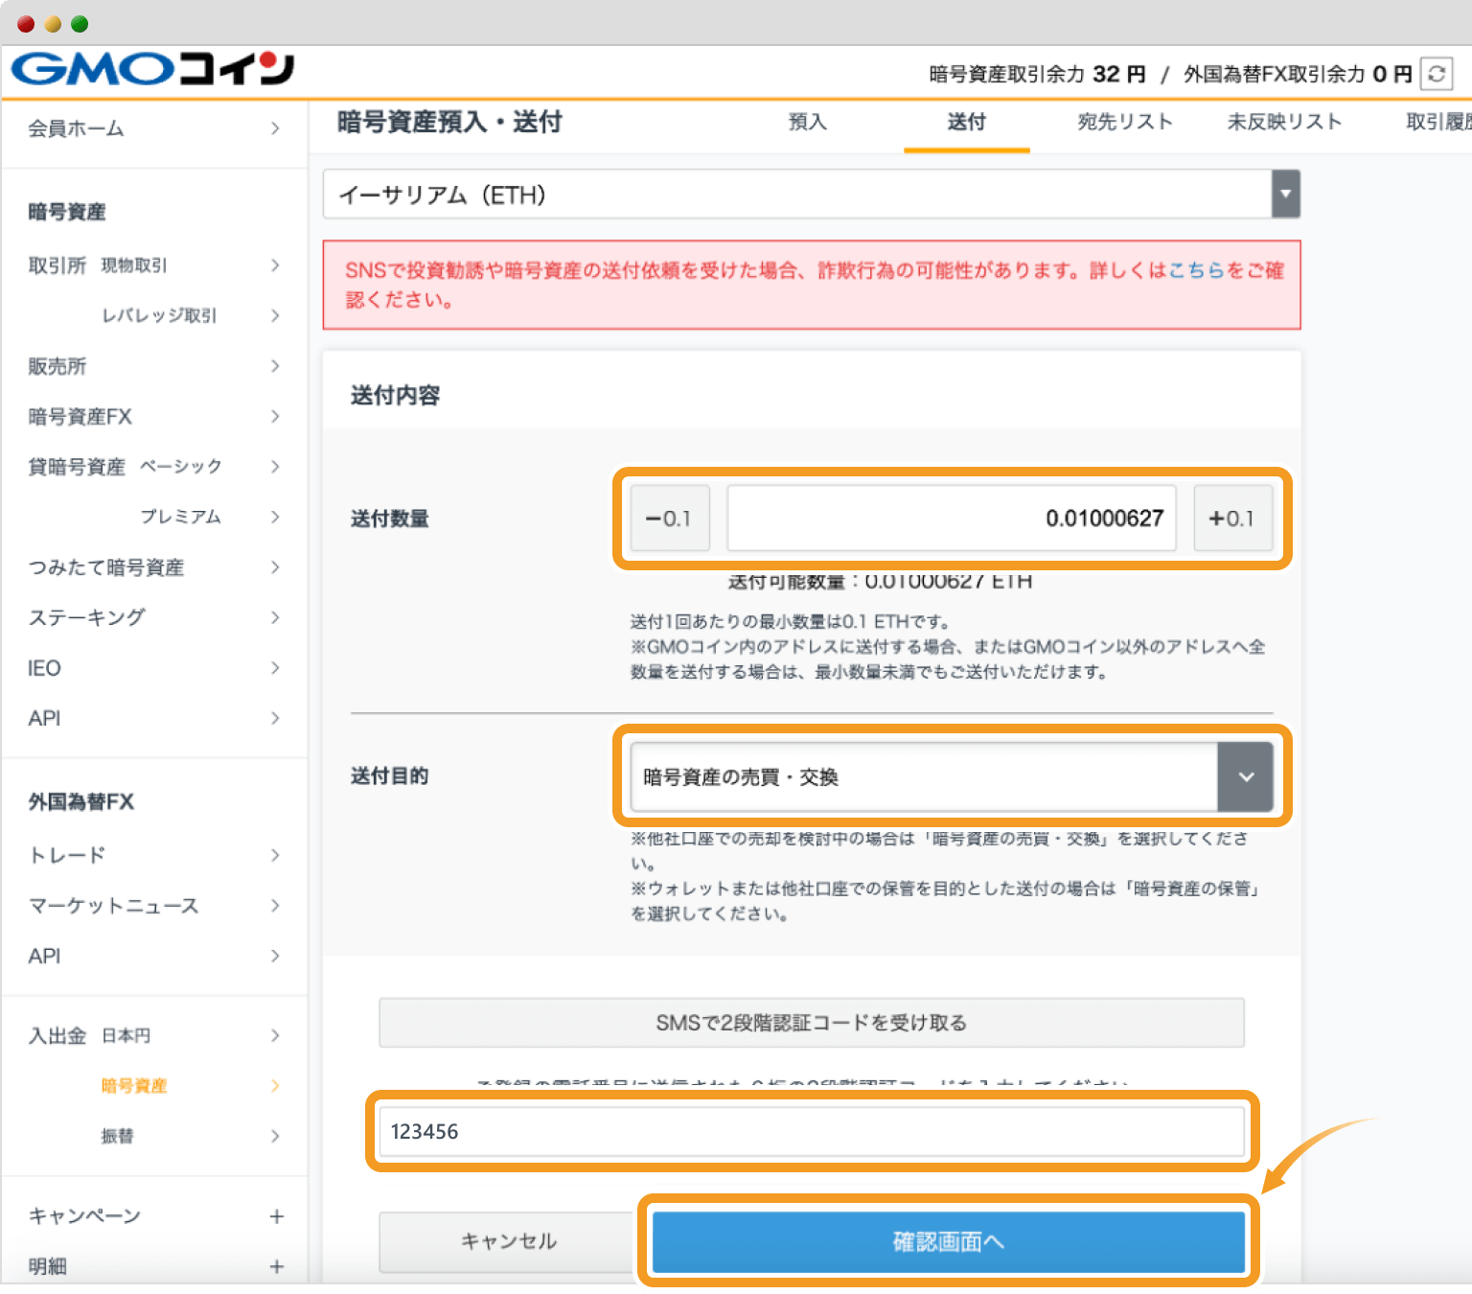Click chevron next to トレード

coord(275,855)
